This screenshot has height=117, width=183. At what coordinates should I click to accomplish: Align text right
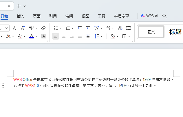(x=72, y=36)
